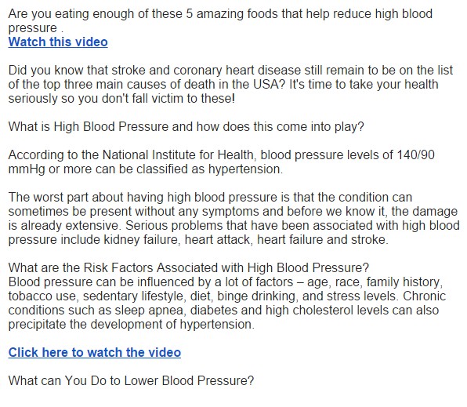Click the "National Institute for Health" text
The height and width of the screenshot is (407, 467).
pyautogui.click(x=178, y=155)
